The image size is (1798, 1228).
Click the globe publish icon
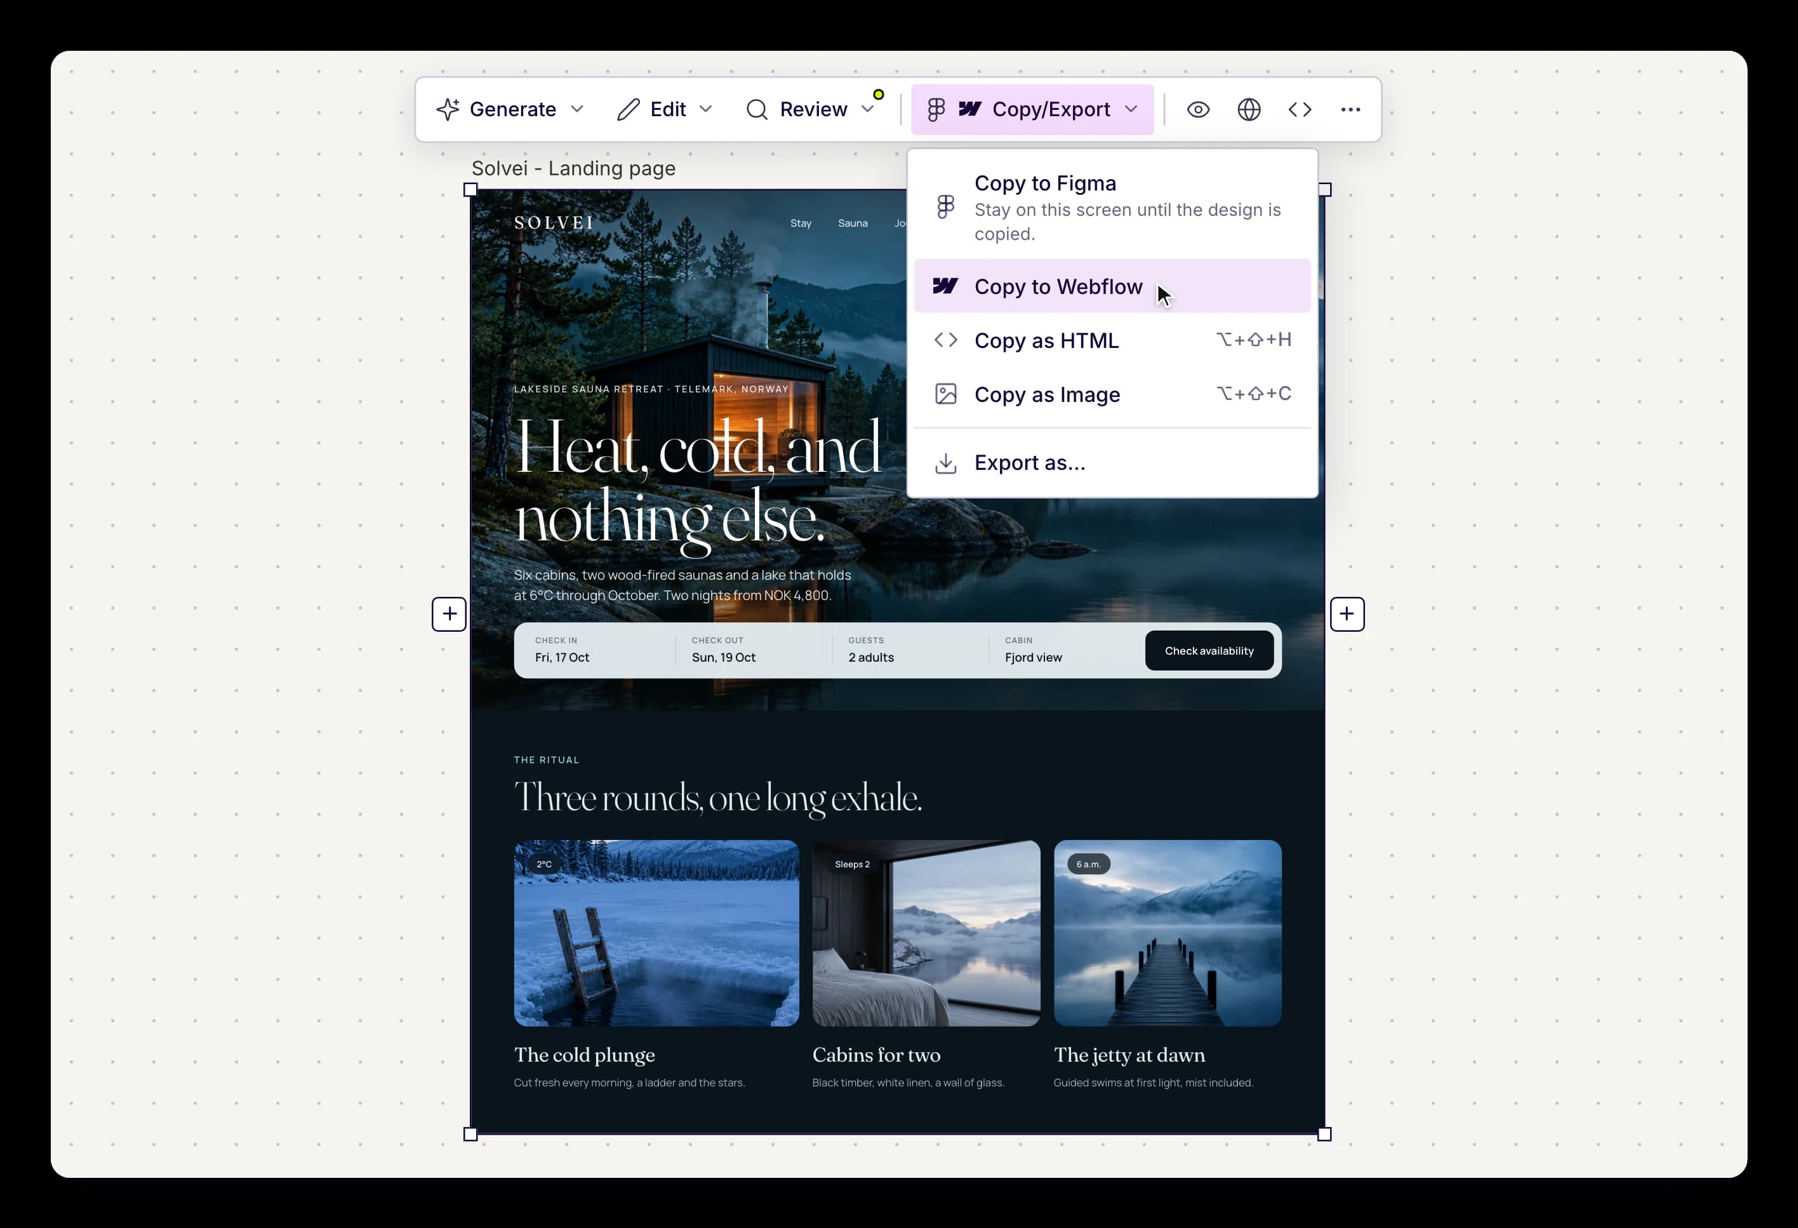(1249, 109)
